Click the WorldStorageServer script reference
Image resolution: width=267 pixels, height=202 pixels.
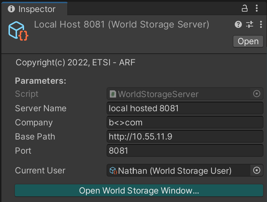159,94
